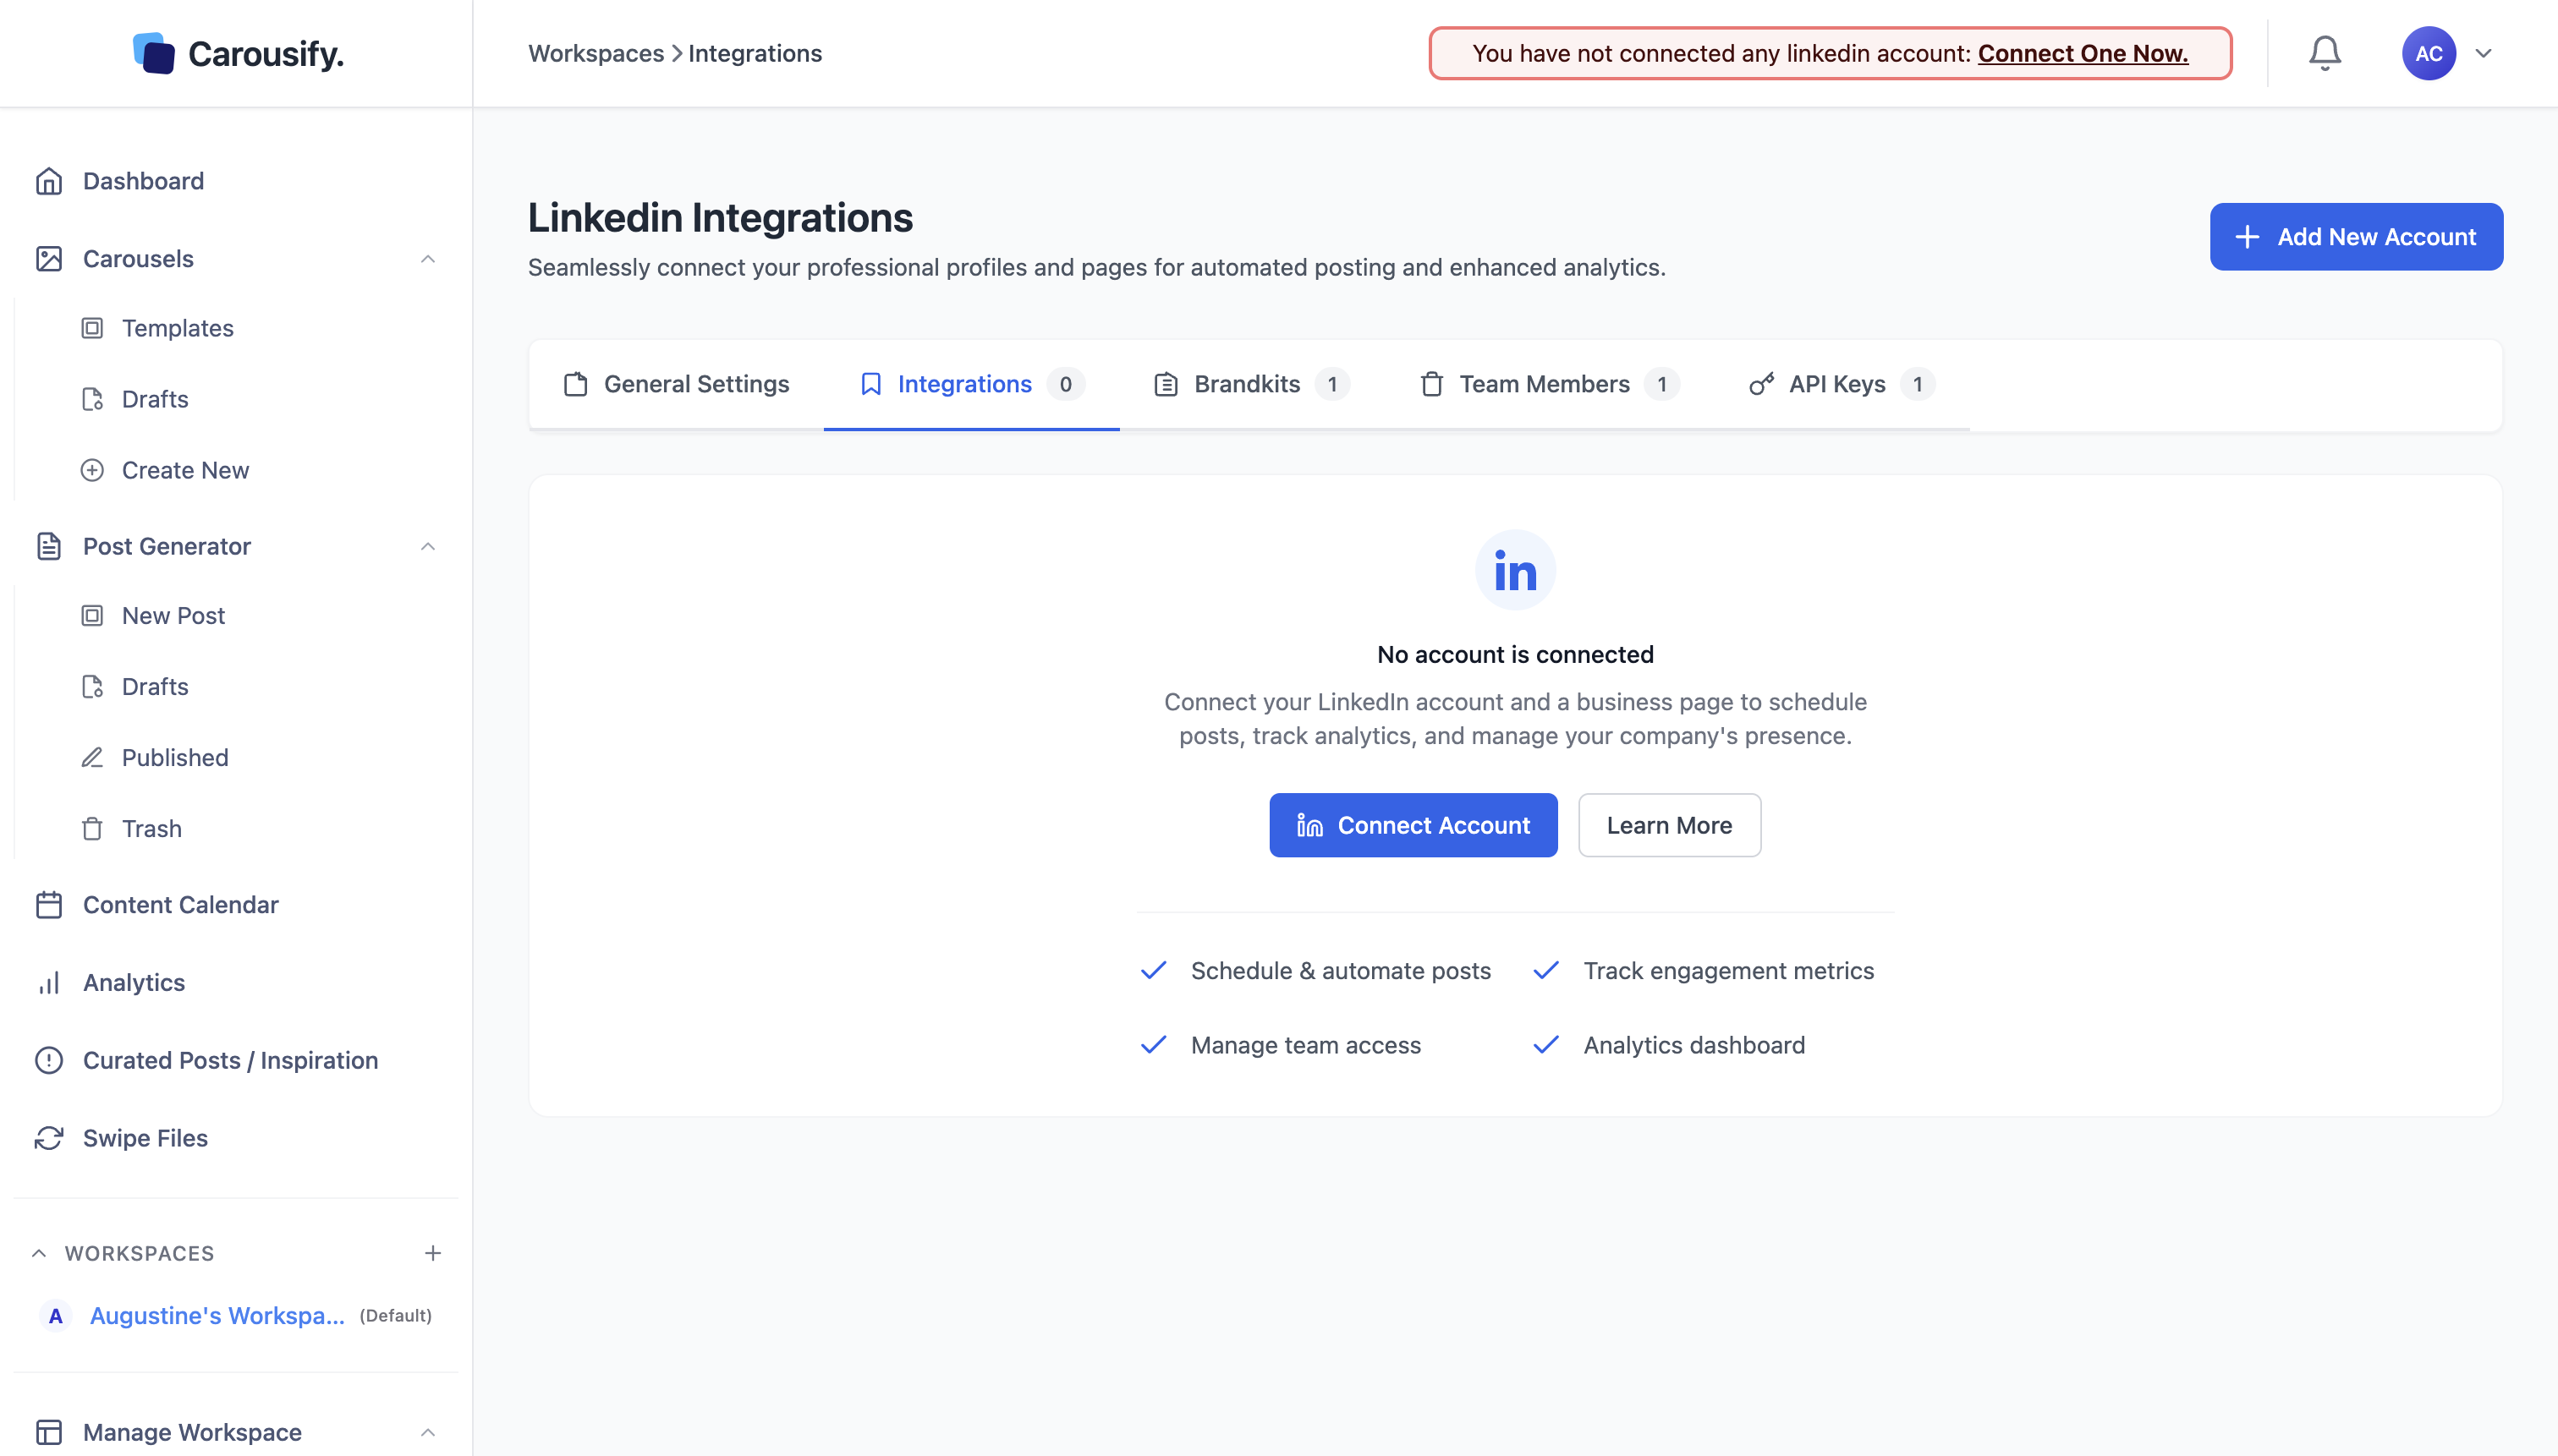Viewport: 2558px width, 1456px height.
Task: Open account dropdown arrow beside avatar
Action: [2483, 53]
